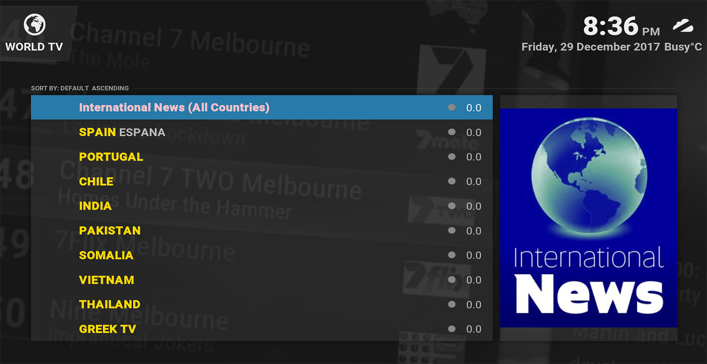
Task: Click the gray dot on the GREEK TV row
Action: coord(452,329)
